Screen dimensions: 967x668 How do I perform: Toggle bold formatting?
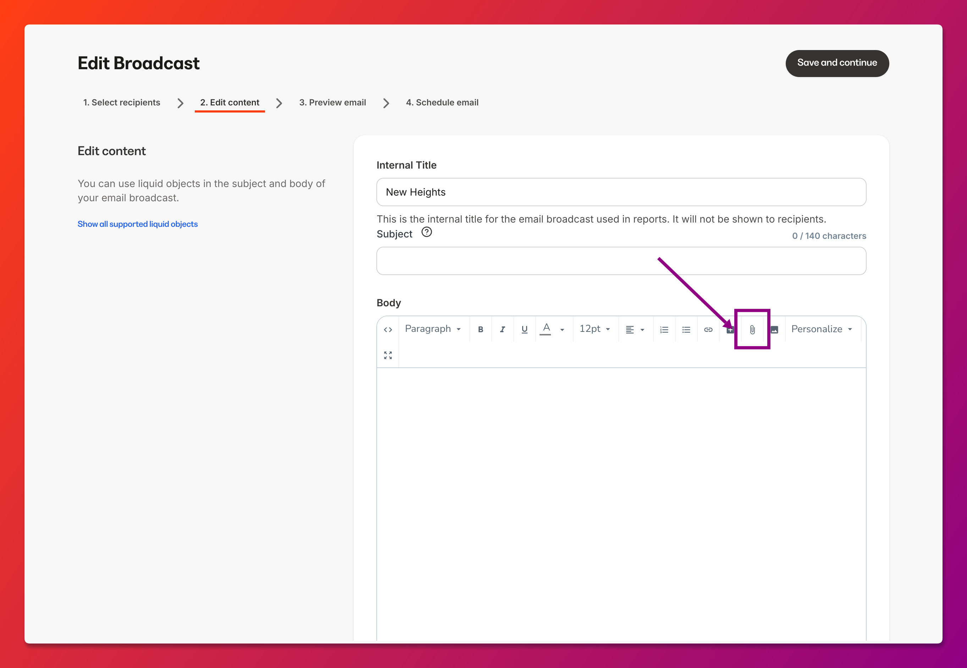[481, 330]
